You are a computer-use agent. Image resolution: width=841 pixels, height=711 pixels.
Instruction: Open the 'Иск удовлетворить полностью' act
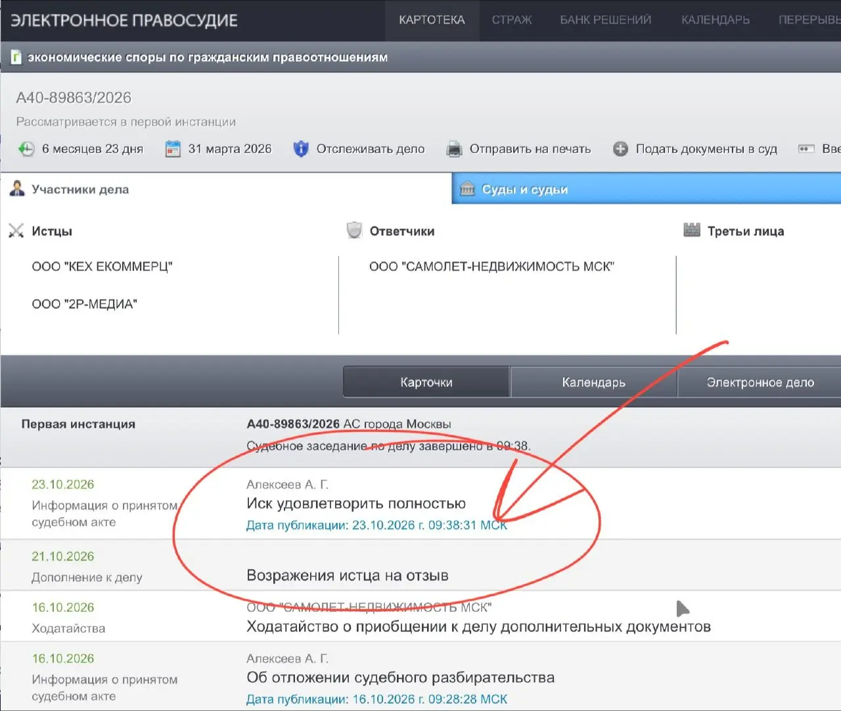[x=356, y=504]
